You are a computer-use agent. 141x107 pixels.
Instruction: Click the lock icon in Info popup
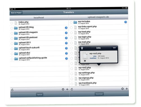point(82,48)
